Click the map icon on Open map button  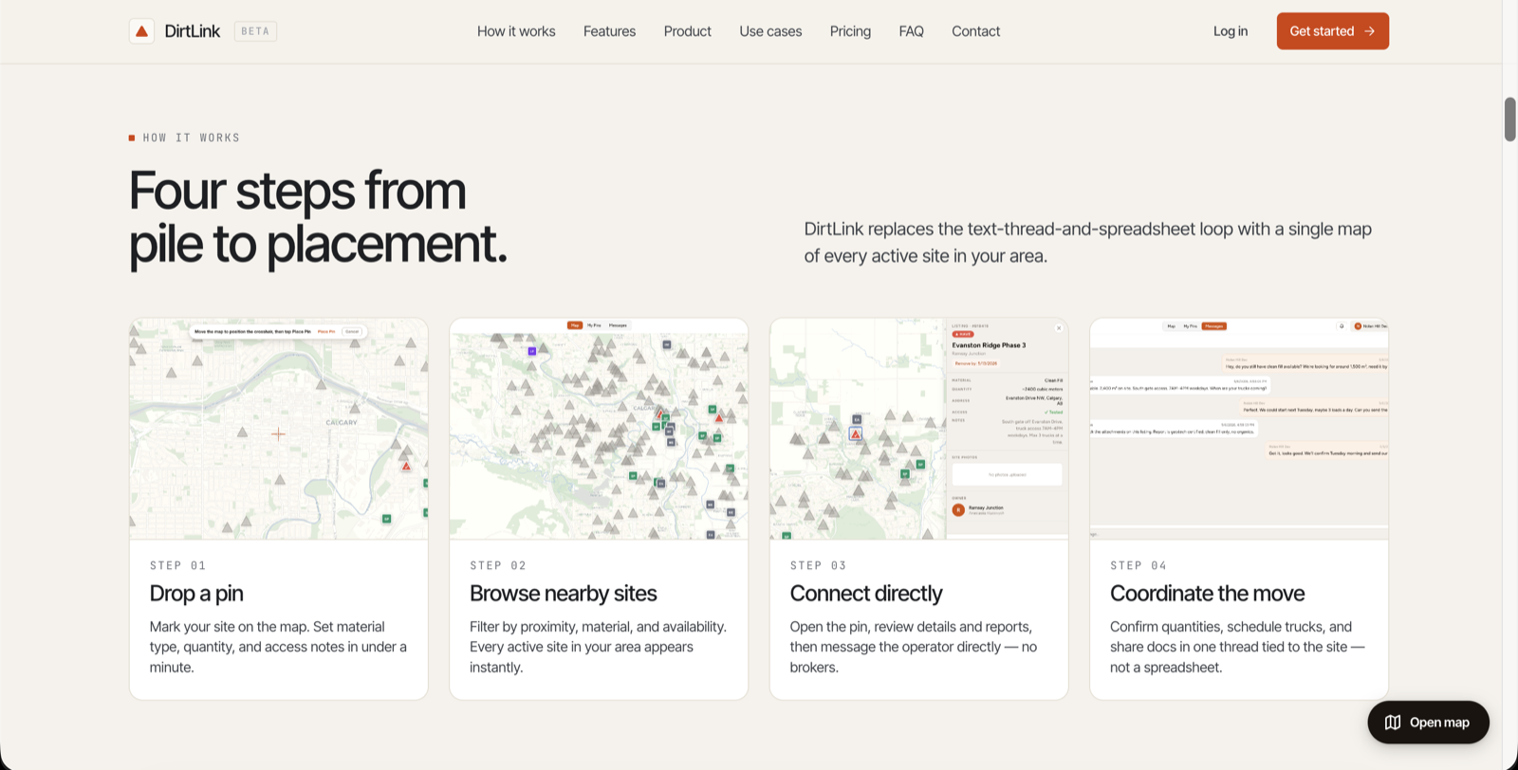coord(1393,723)
